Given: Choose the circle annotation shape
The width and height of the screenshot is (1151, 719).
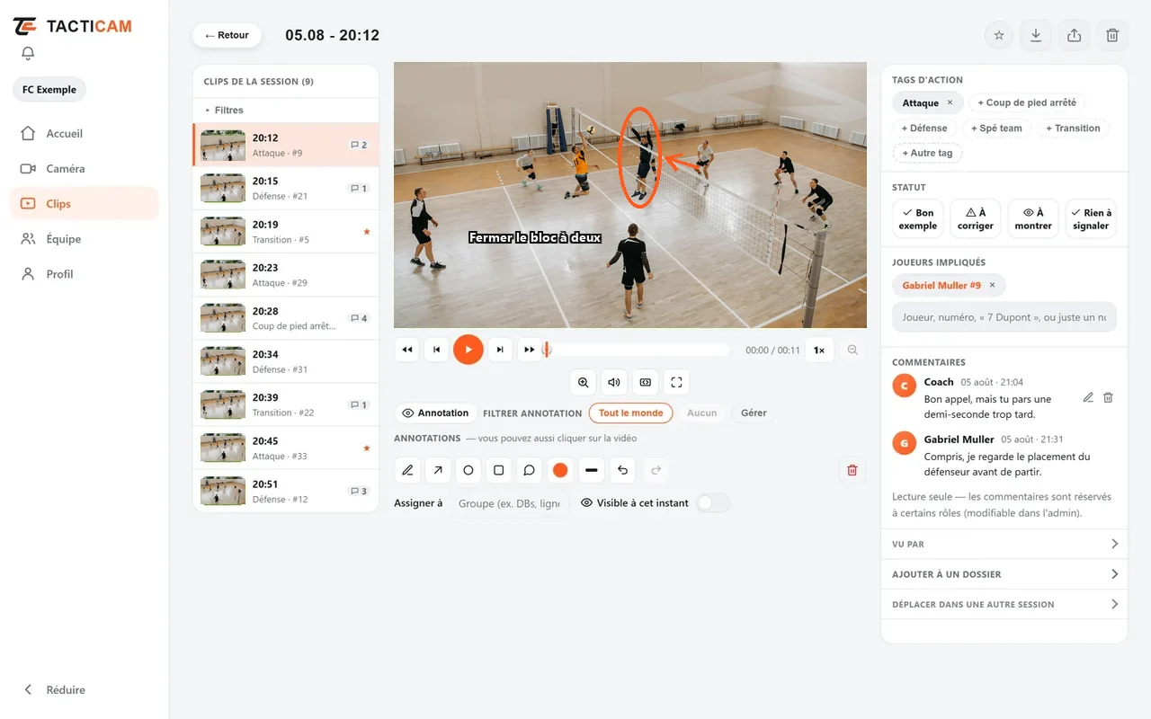Looking at the screenshot, I should pos(468,470).
